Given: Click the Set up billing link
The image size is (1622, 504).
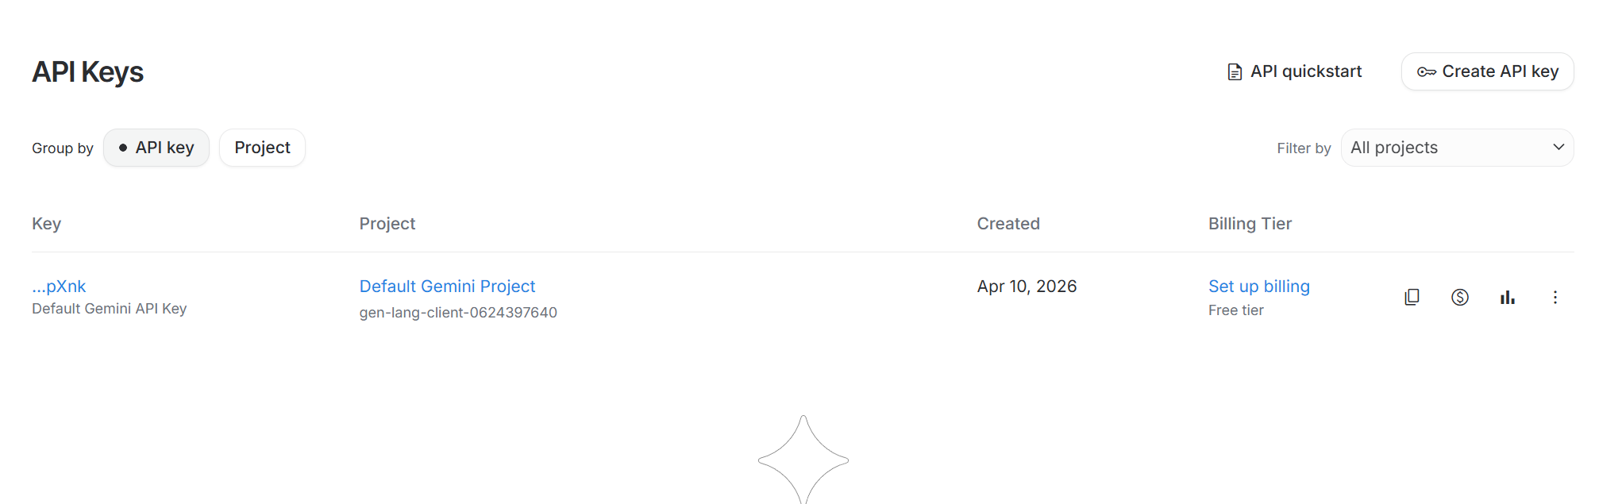Looking at the screenshot, I should tap(1258, 287).
